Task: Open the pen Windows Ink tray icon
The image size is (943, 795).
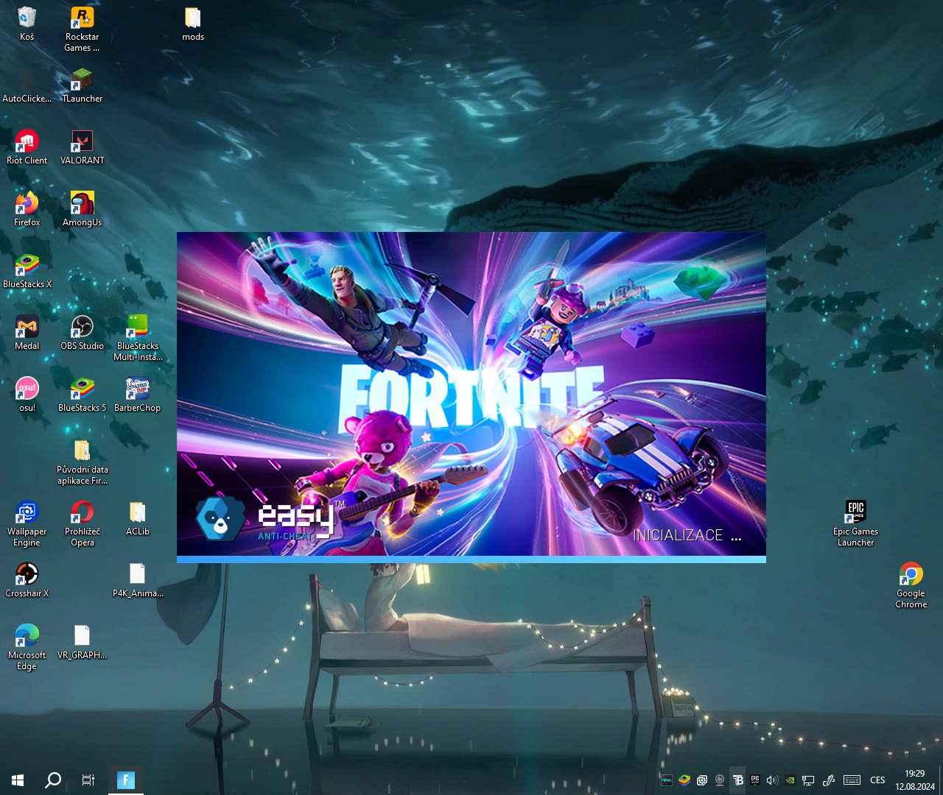Action: 829,780
